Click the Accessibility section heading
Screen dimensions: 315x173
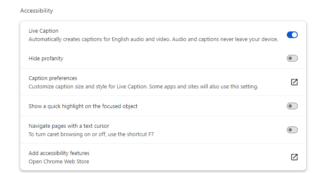tap(37, 10)
